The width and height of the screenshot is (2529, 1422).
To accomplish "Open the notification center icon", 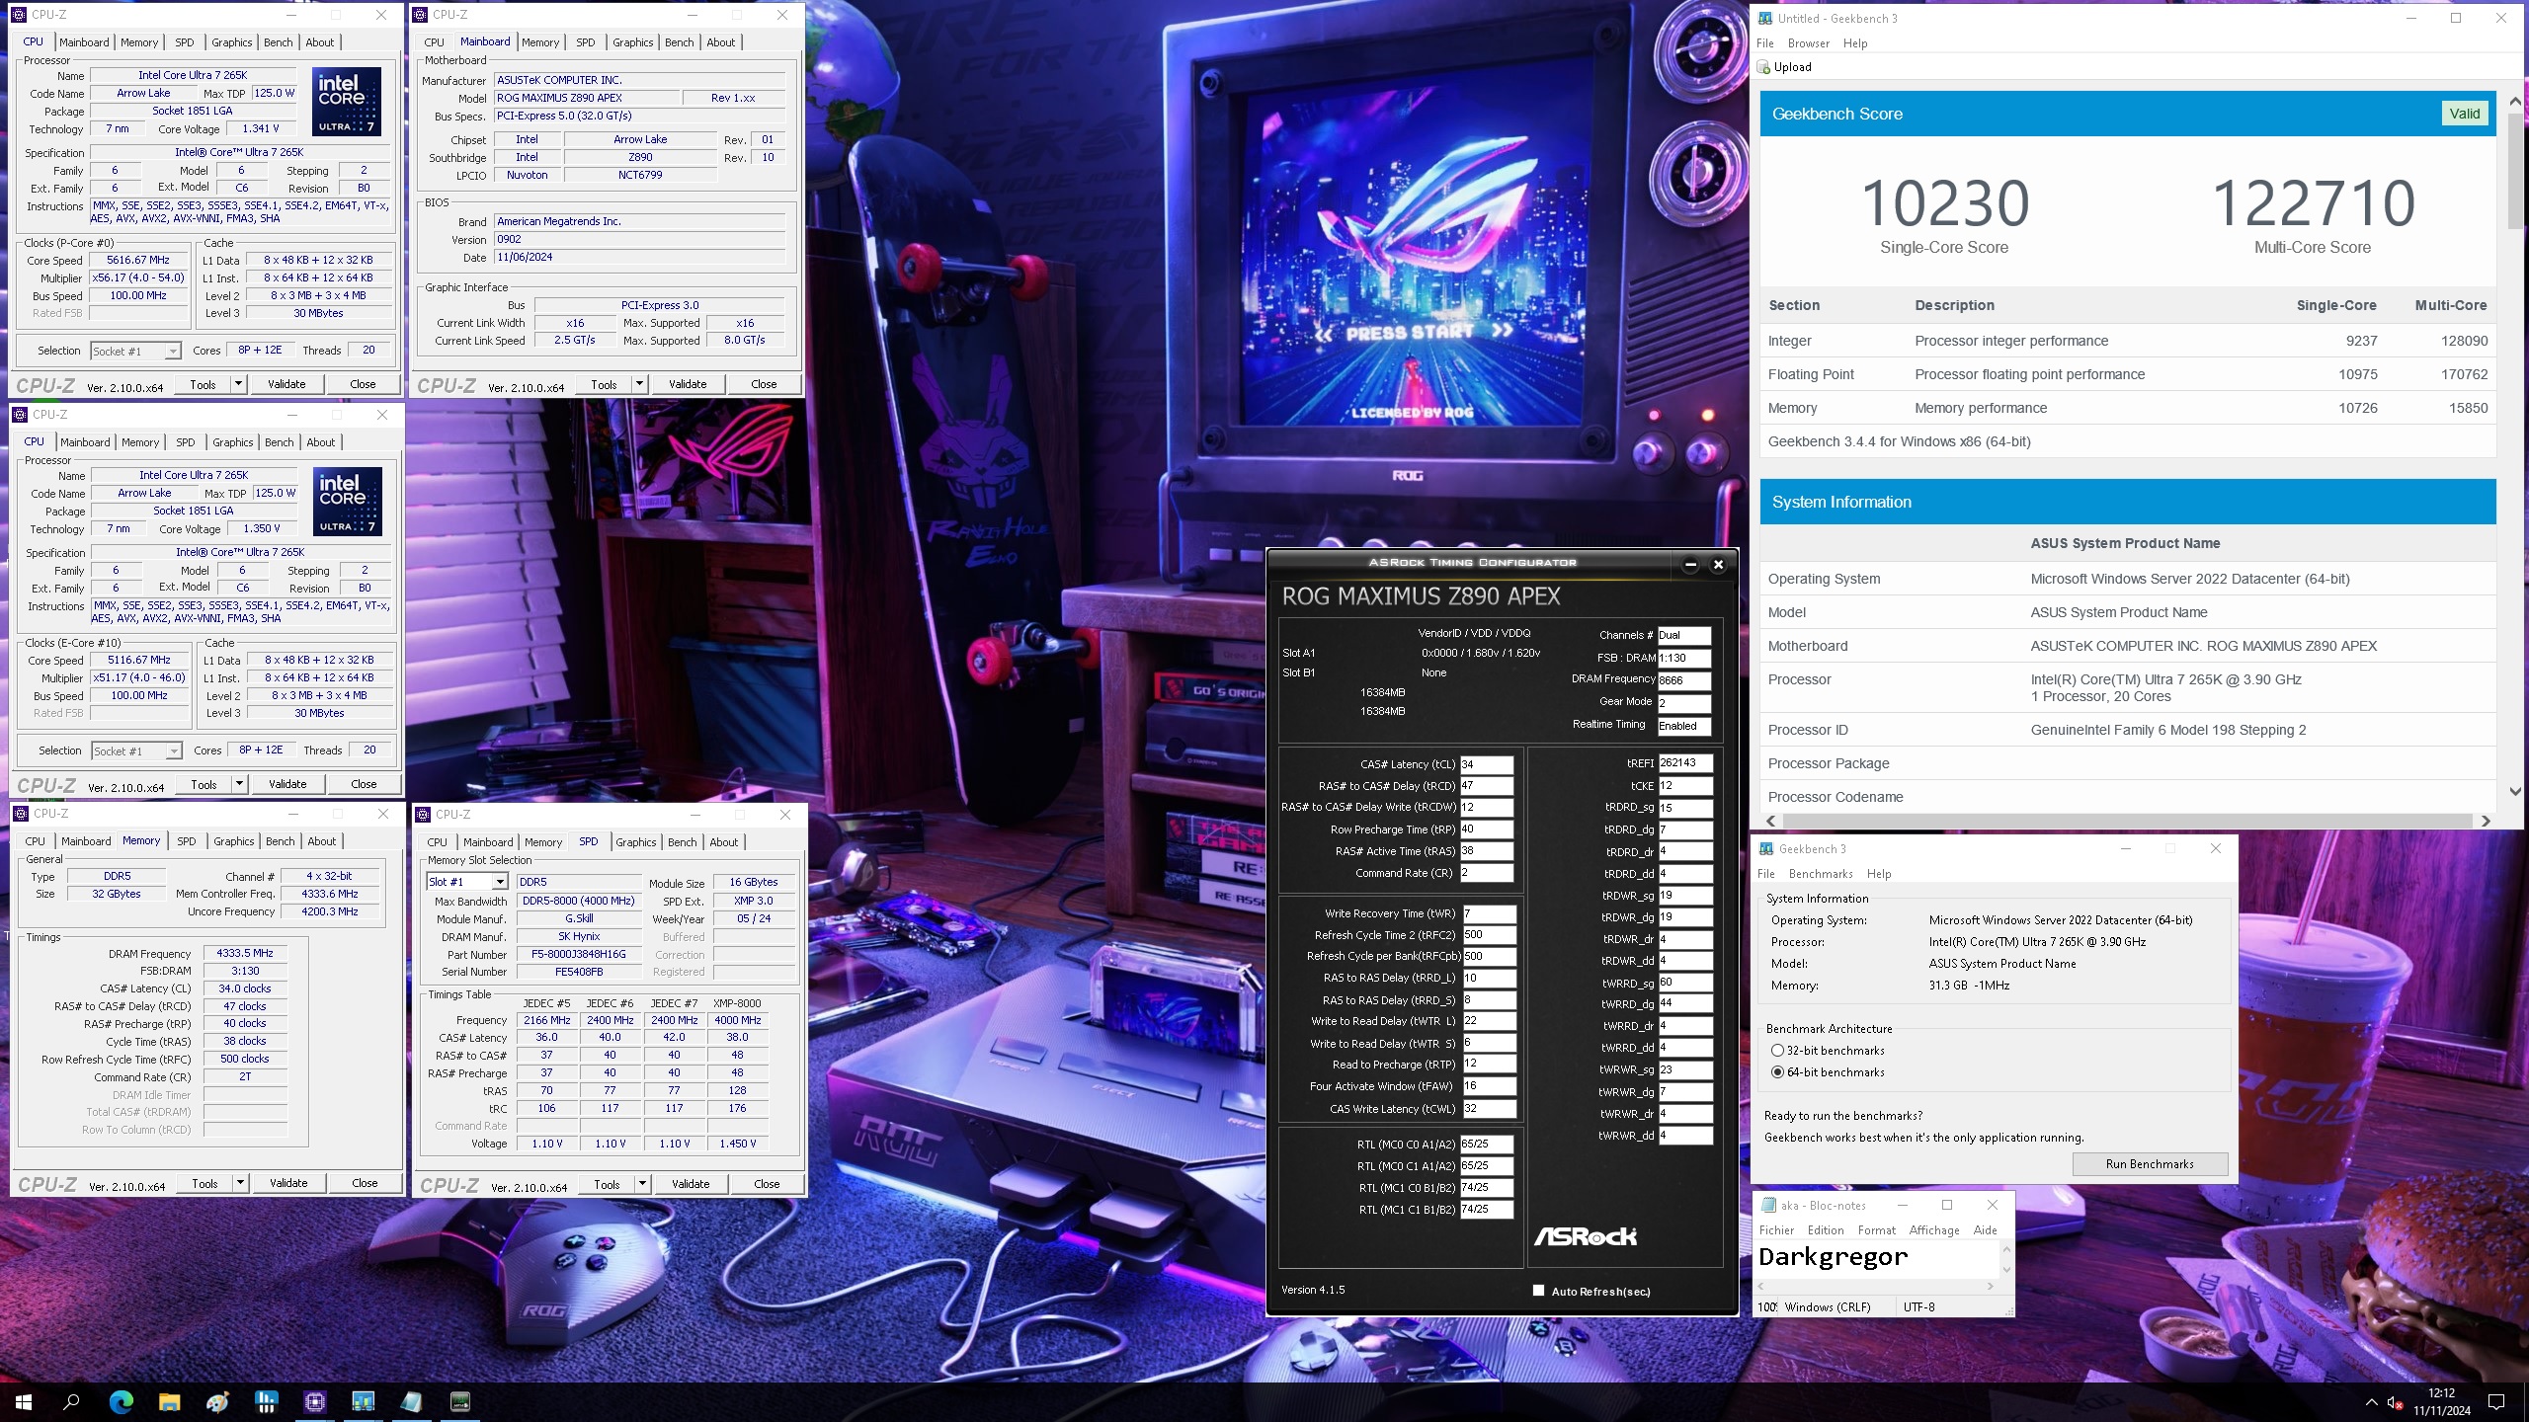I will (2496, 1402).
